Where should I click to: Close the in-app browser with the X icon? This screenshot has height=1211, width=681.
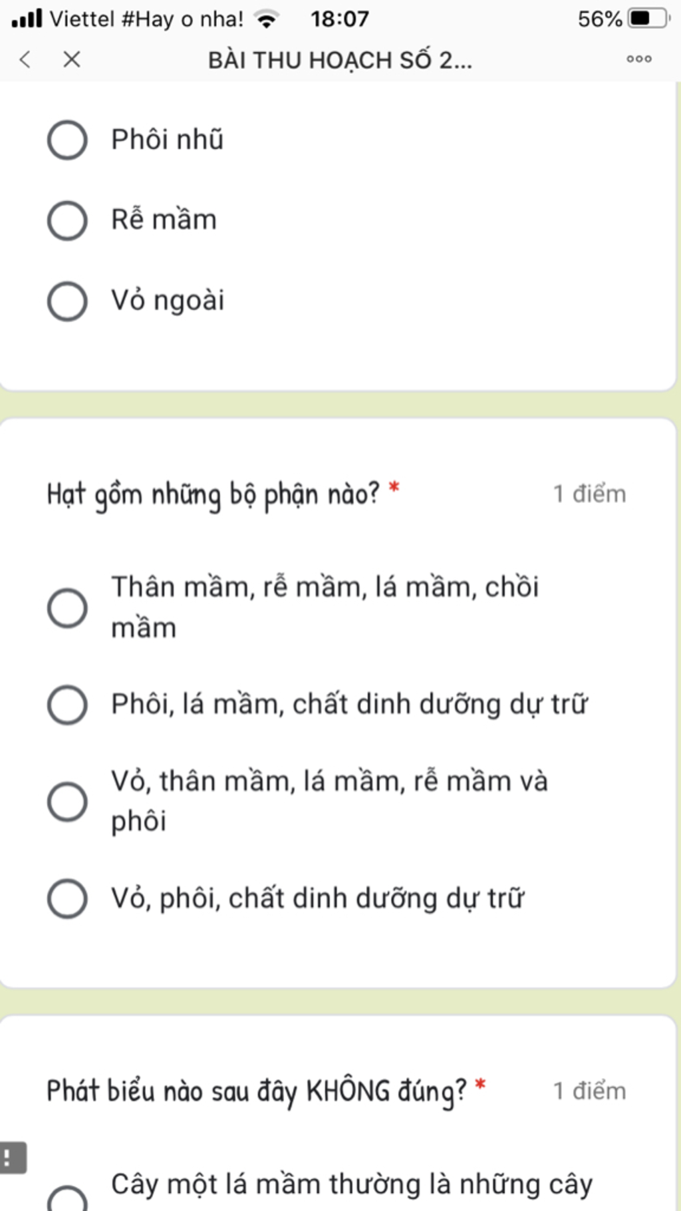[72, 59]
